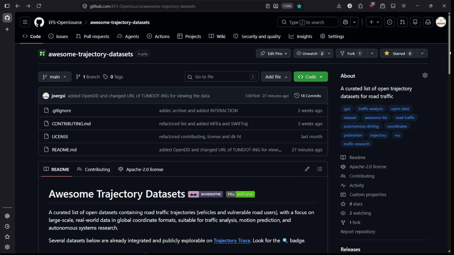Open the Pull requests shortcut icon in header
The height and width of the screenshot is (255, 454).
click(x=402, y=22)
